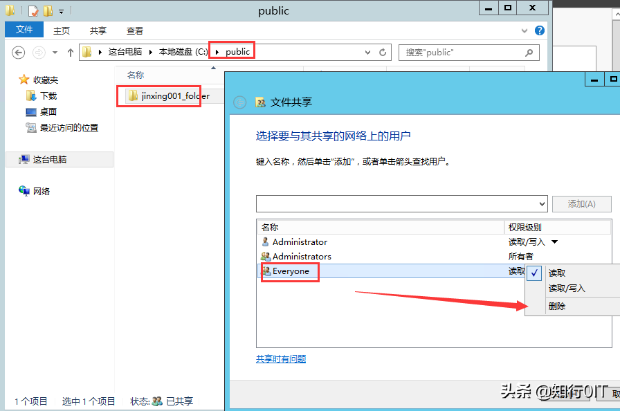620x411 pixels.
Task: Select 删除 (Delete) from the permission menu
Action: pos(558,305)
